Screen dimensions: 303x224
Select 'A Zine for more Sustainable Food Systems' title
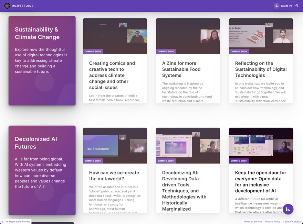184,69
